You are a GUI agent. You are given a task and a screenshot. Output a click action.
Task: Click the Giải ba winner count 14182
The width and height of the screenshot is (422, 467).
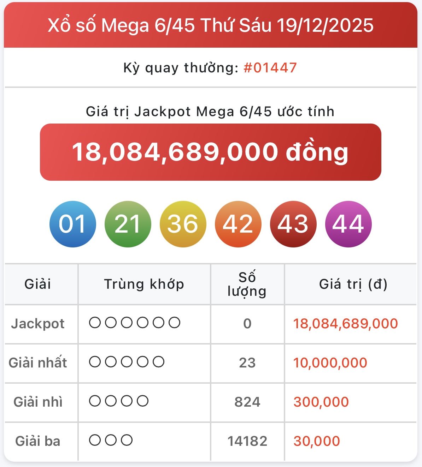pyautogui.click(x=247, y=441)
